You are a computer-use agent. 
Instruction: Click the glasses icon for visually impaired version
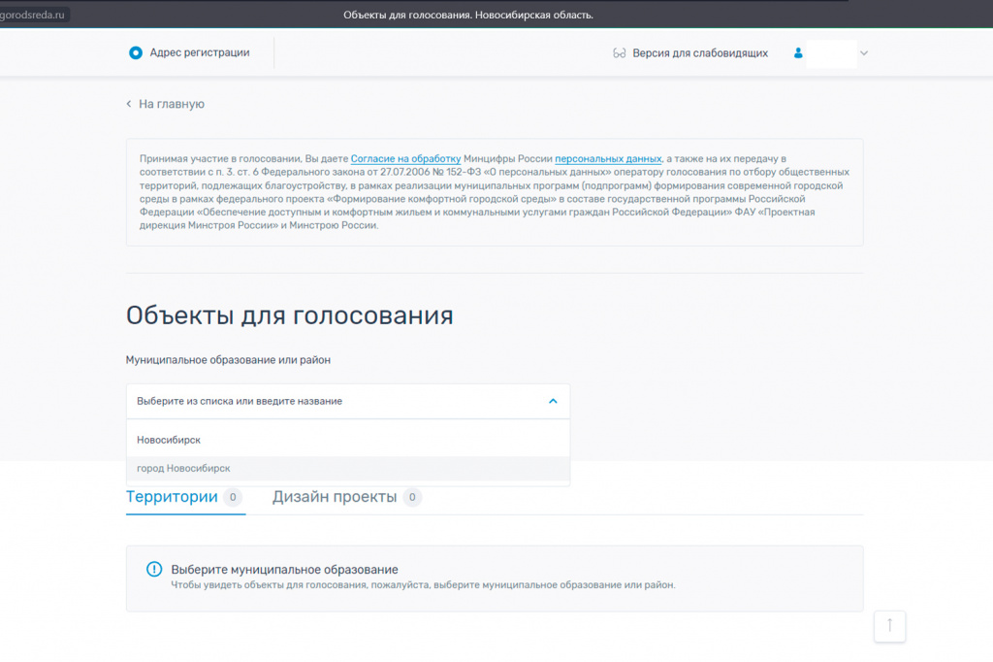[620, 53]
